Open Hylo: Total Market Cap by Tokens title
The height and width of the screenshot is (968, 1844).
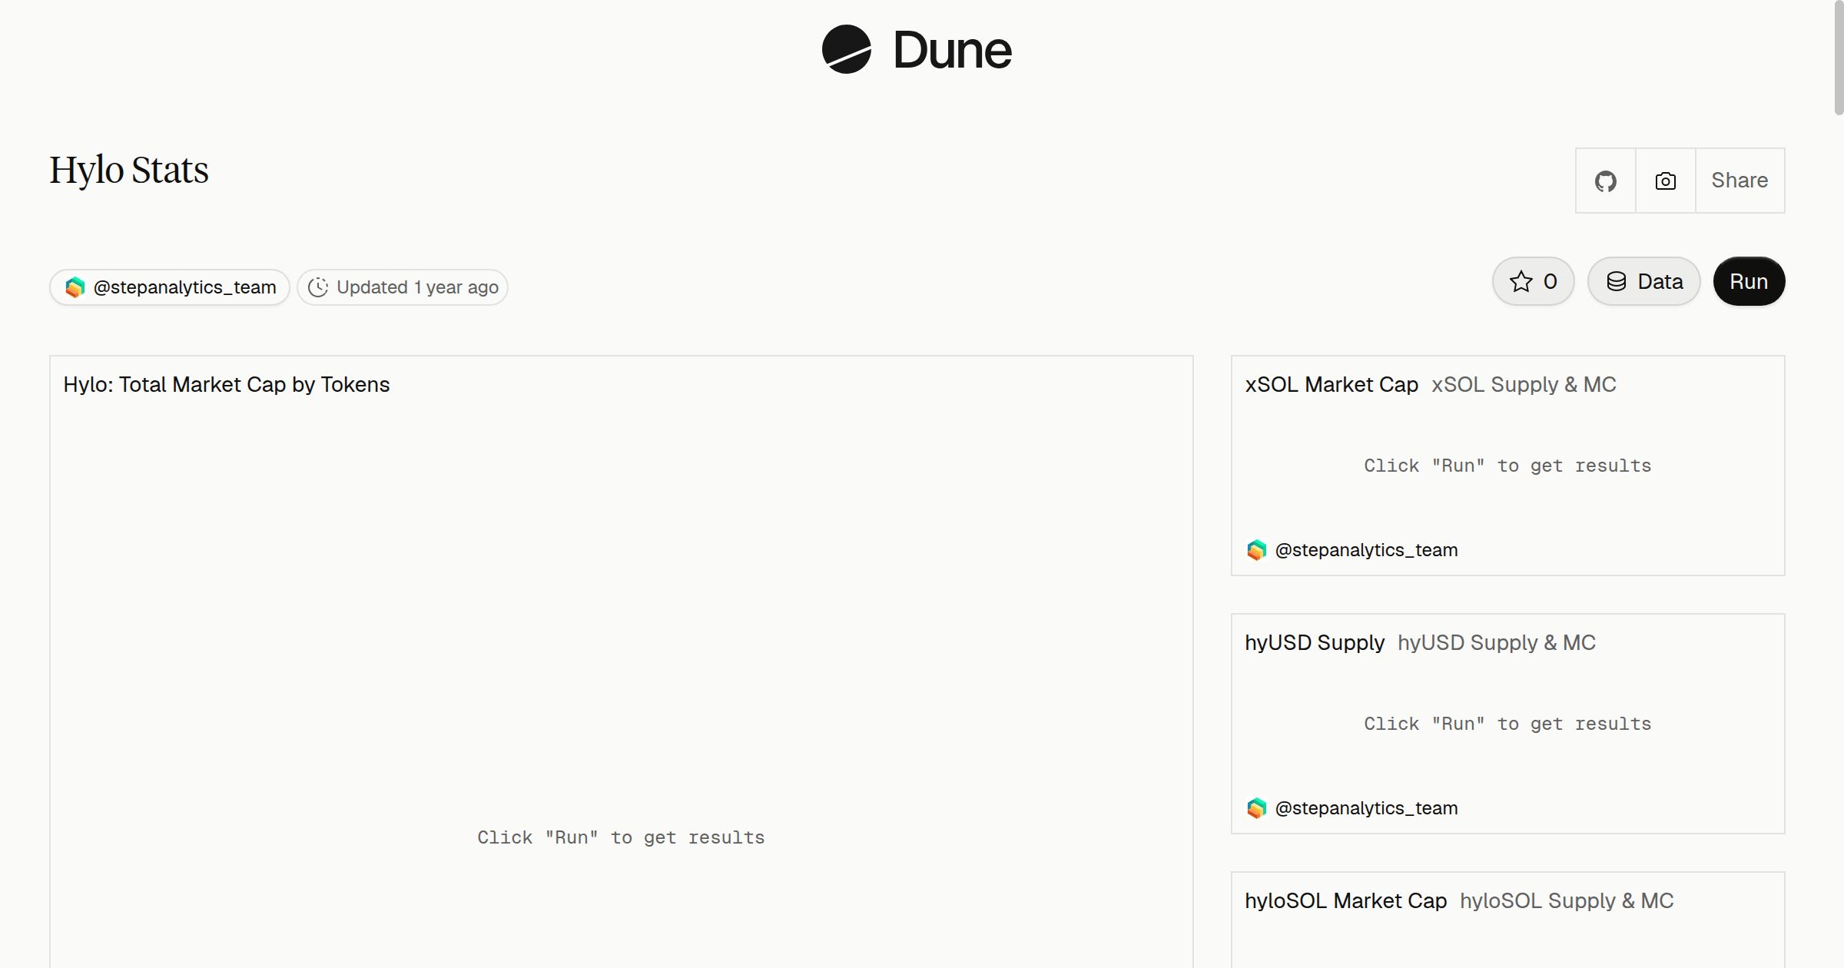[x=227, y=384]
